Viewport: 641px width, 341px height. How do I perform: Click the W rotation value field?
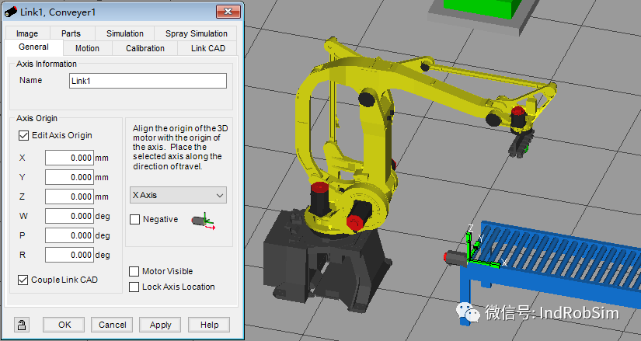click(69, 216)
